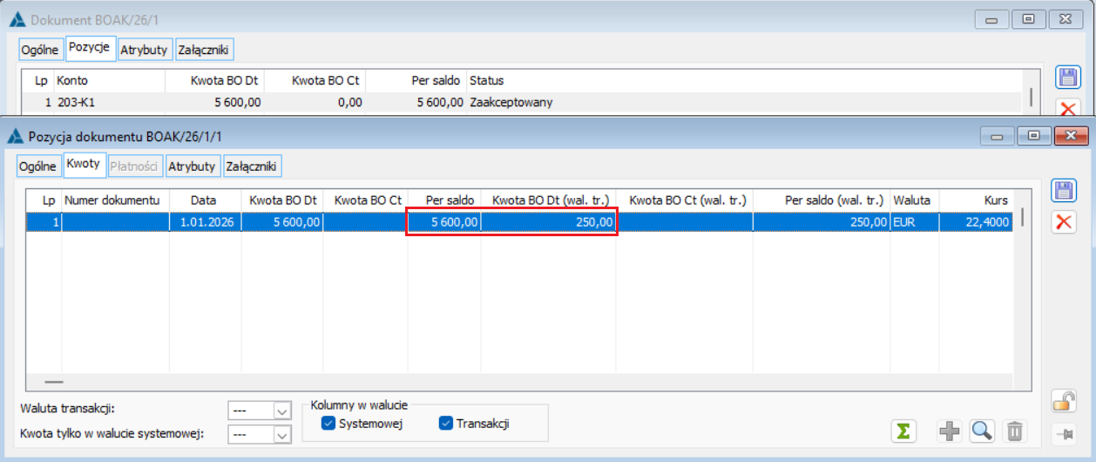This screenshot has width=1096, height=462.
Task: Save BOAK/26/1 document with upper diskette icon
Action: pos(1068,77)
